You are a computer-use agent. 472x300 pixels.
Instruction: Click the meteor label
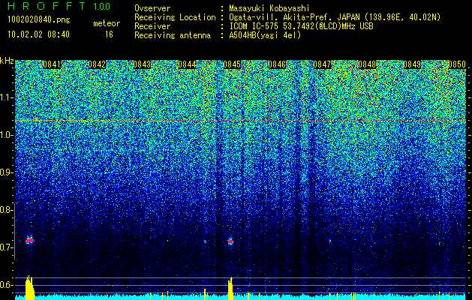coord(107,23)
